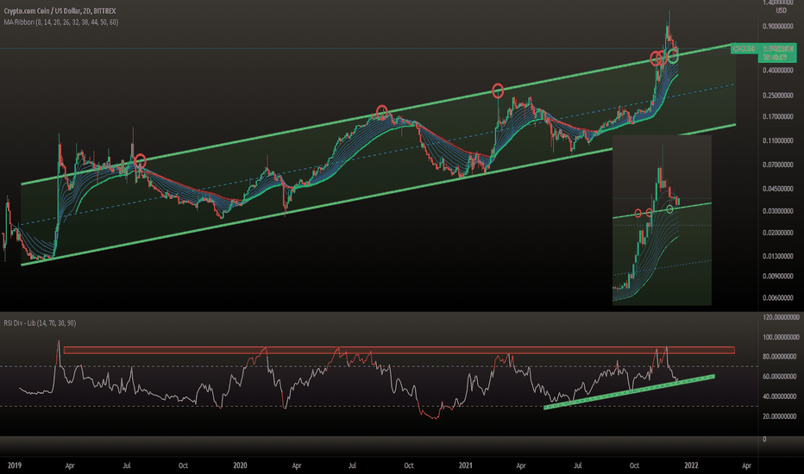Click the 40.00000000 RSI axis label

779,396
